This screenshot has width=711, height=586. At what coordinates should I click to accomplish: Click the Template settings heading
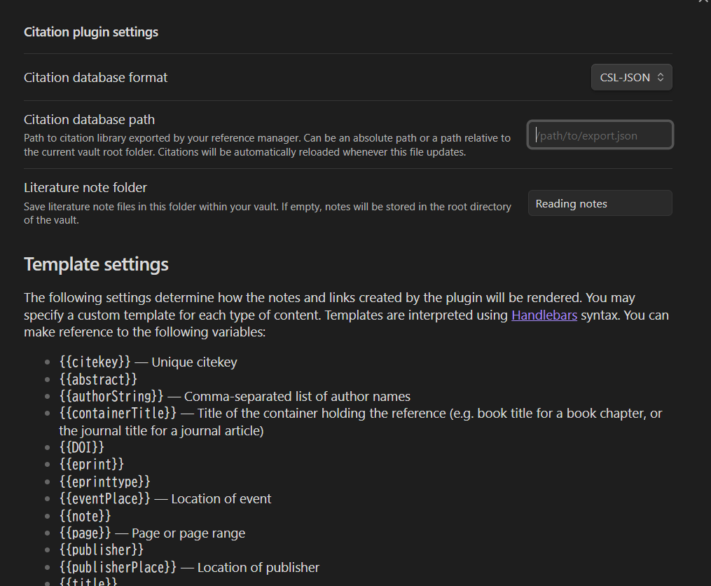pos(96,264)
